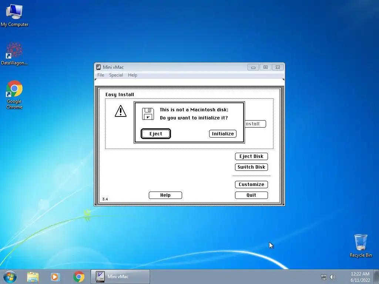Click the volume speaker tray icon
Image resolution: width=379 pixels, height=284 pixels.
click(x=333, y=277)
